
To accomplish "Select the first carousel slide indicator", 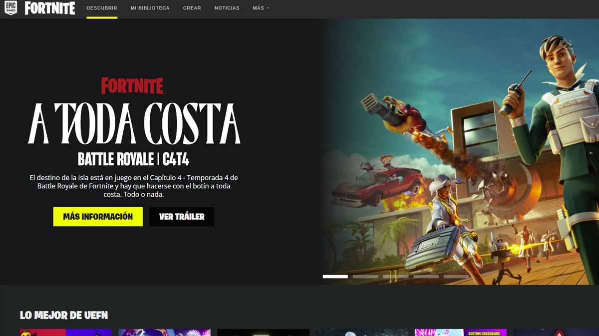I will point(335,276).
